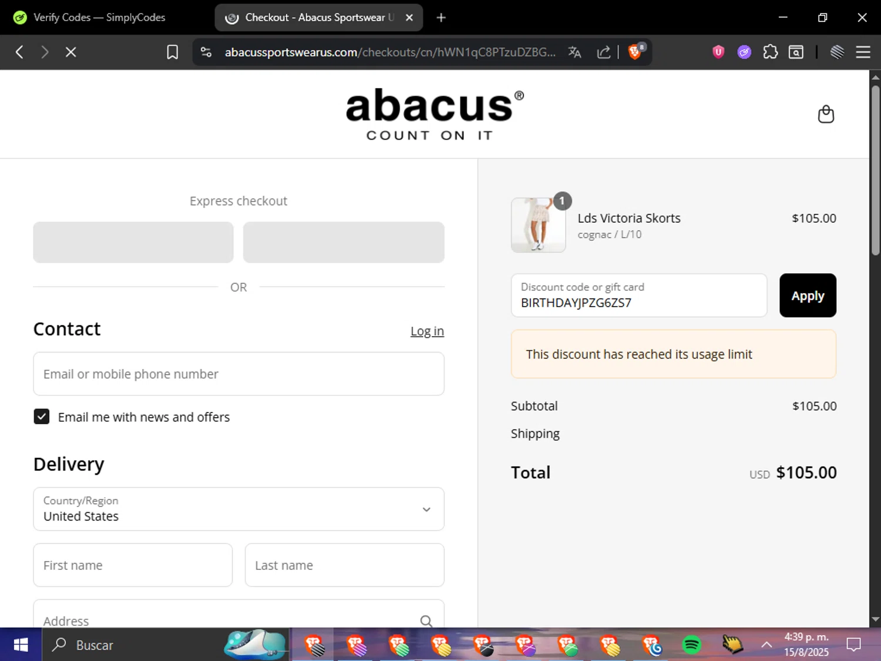This screenshot has height=661, width=881.
Task: Apply the discount code
Action: coord(808,296)
